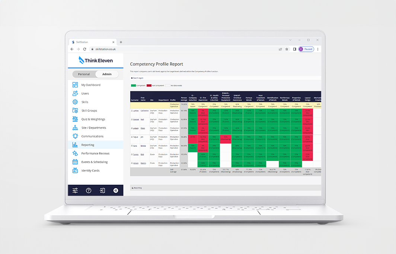Viewport: 396px width, 254px height.
Task: Open first name link Martin
Action: [143, 163]
